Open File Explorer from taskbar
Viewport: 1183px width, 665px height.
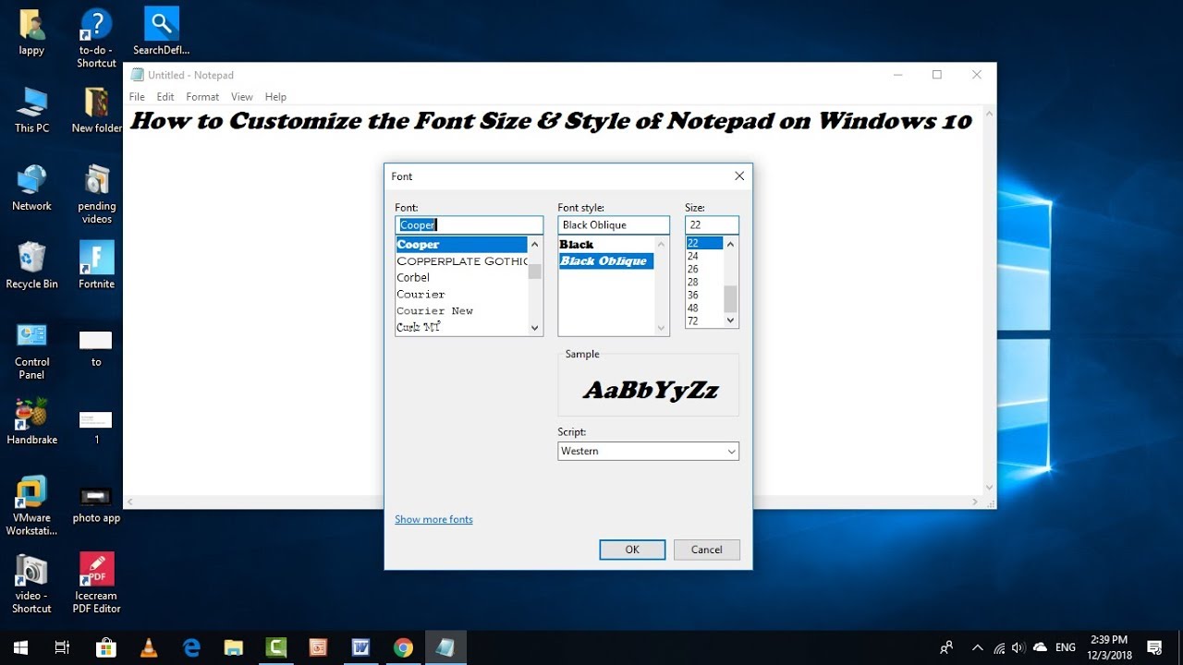click(233, 647)
